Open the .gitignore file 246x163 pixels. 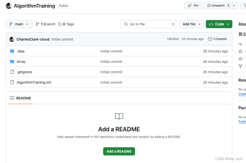[x=24, y=72]
